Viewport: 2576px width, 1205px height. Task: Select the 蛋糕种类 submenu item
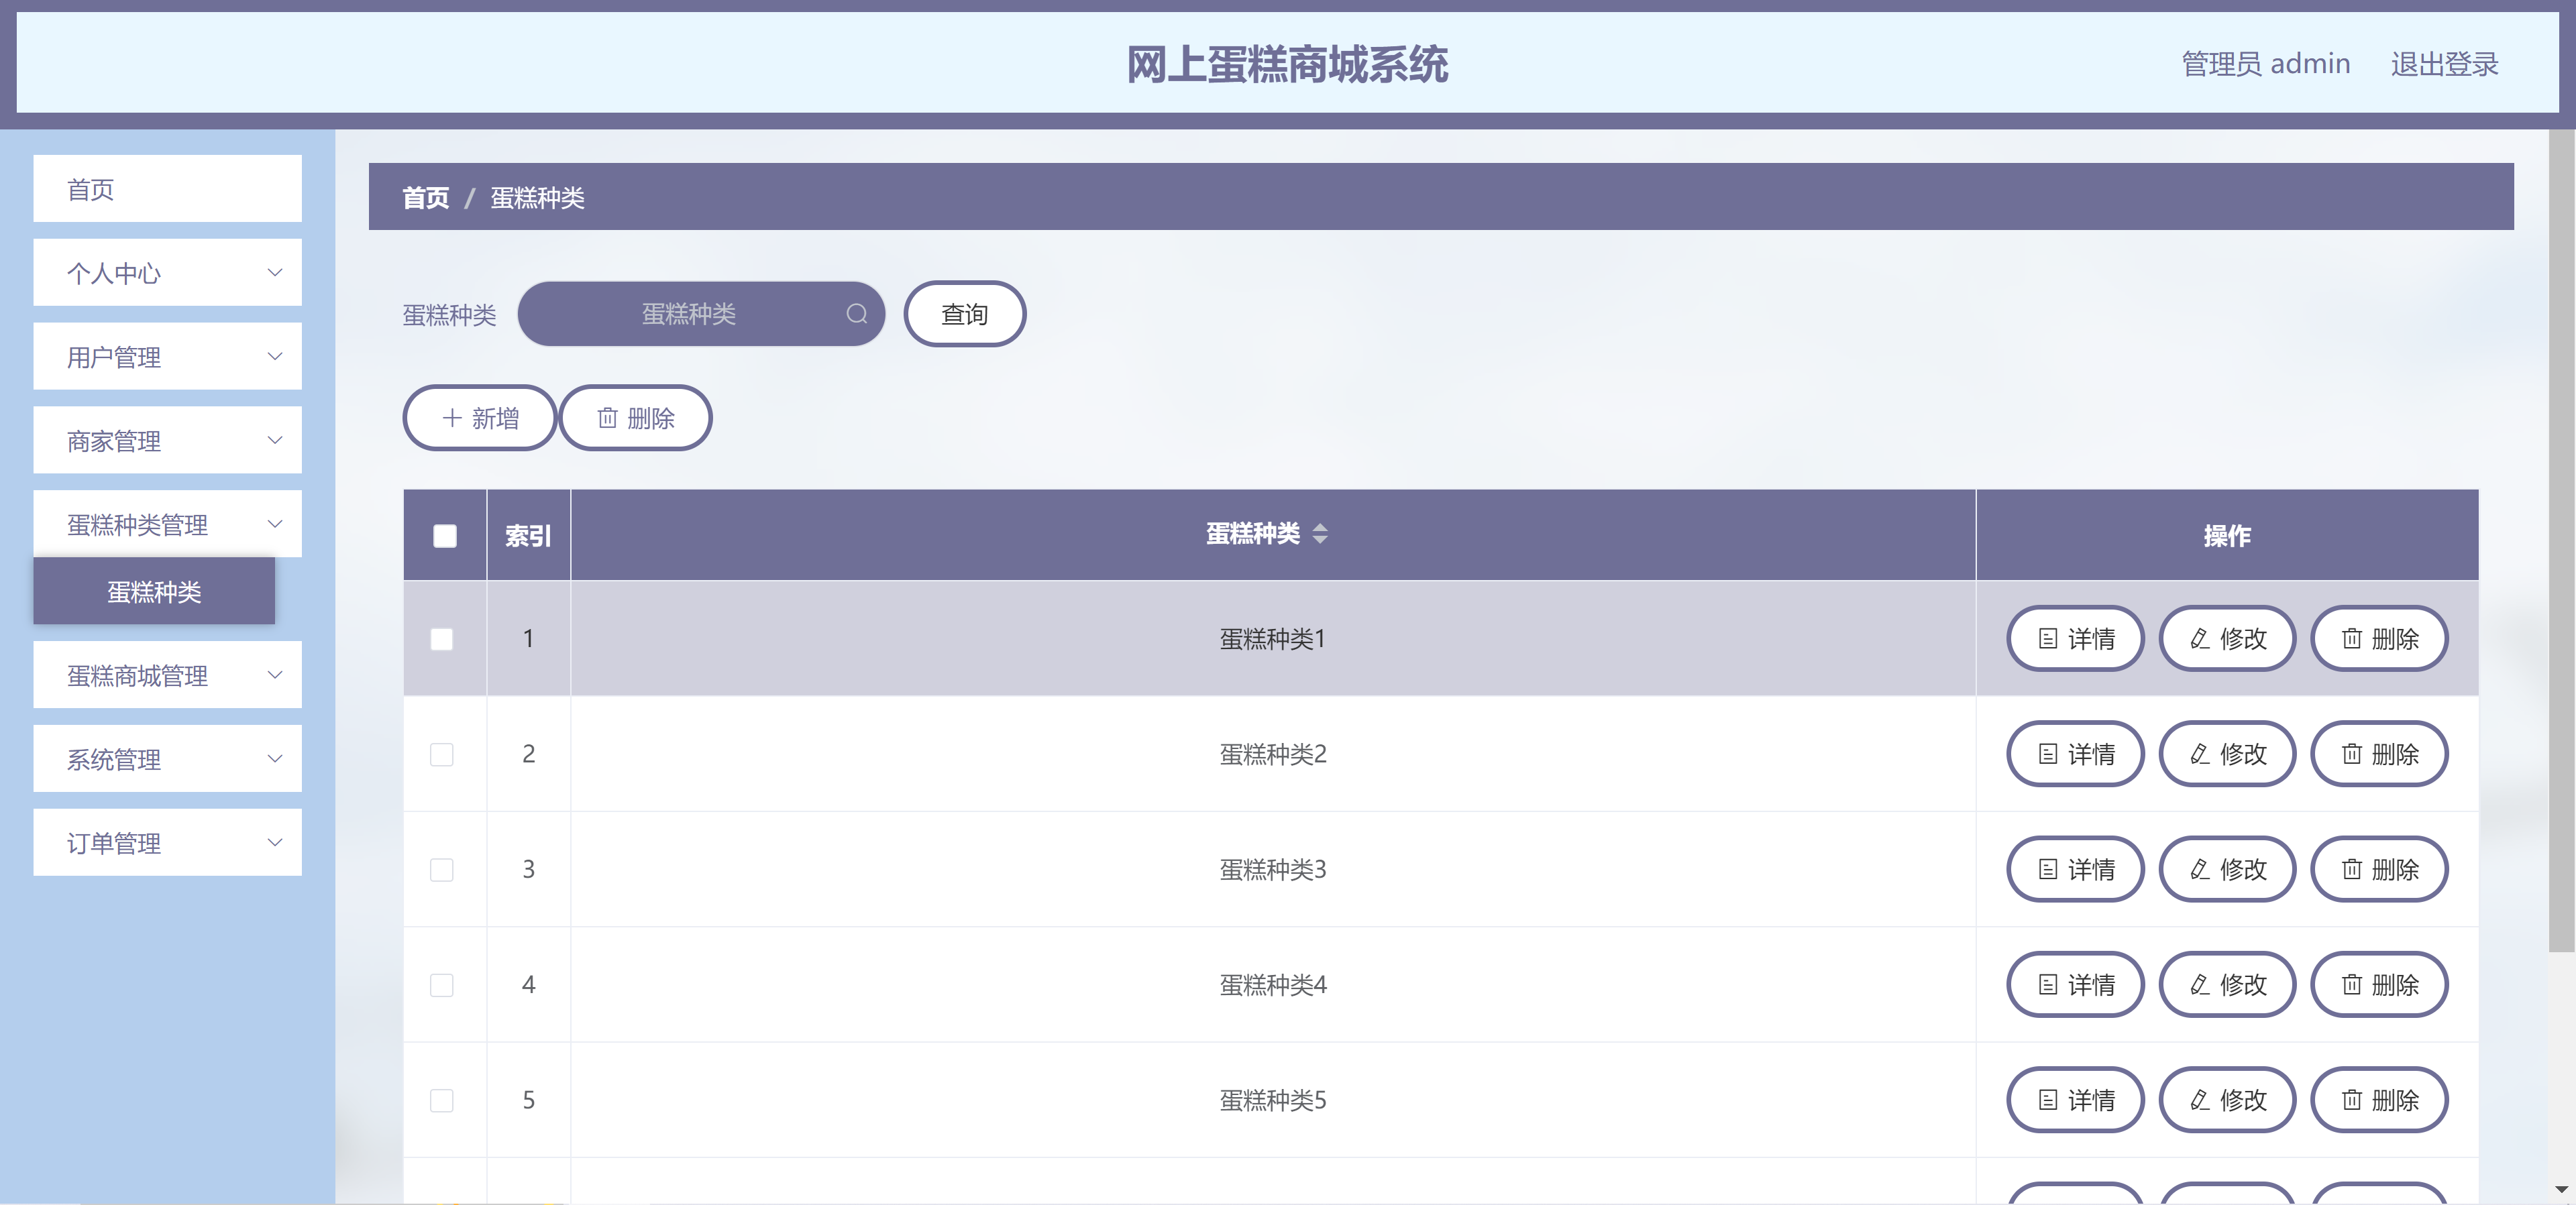154,592
